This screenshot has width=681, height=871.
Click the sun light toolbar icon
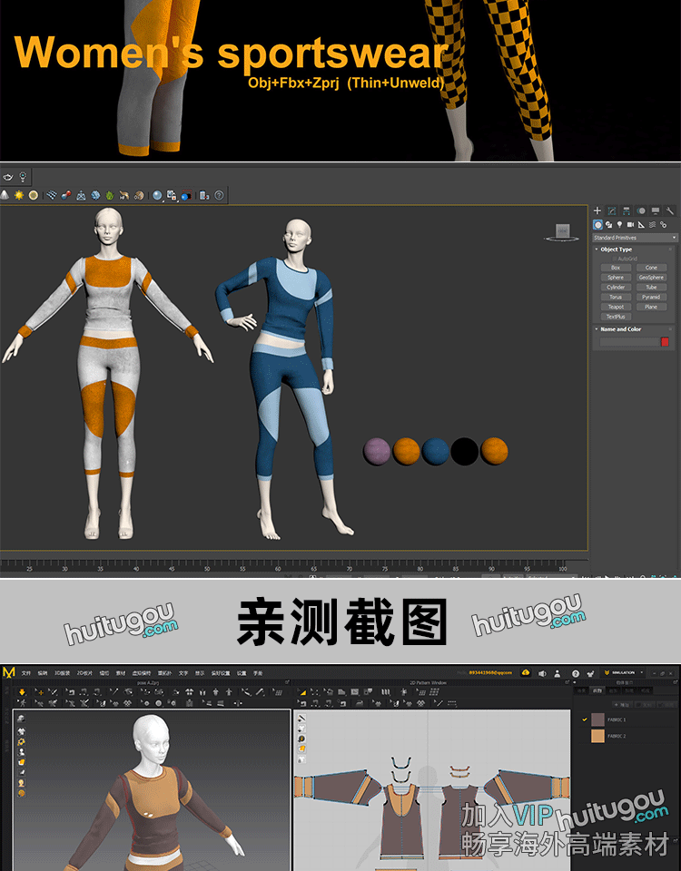point(18,195)
